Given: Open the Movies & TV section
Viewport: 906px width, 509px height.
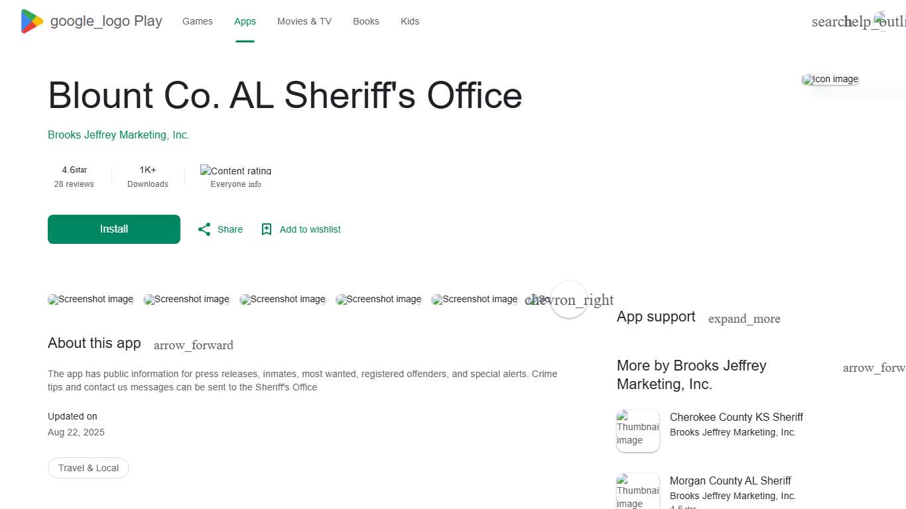Looking at the screenshot, I should coord(304,21).
